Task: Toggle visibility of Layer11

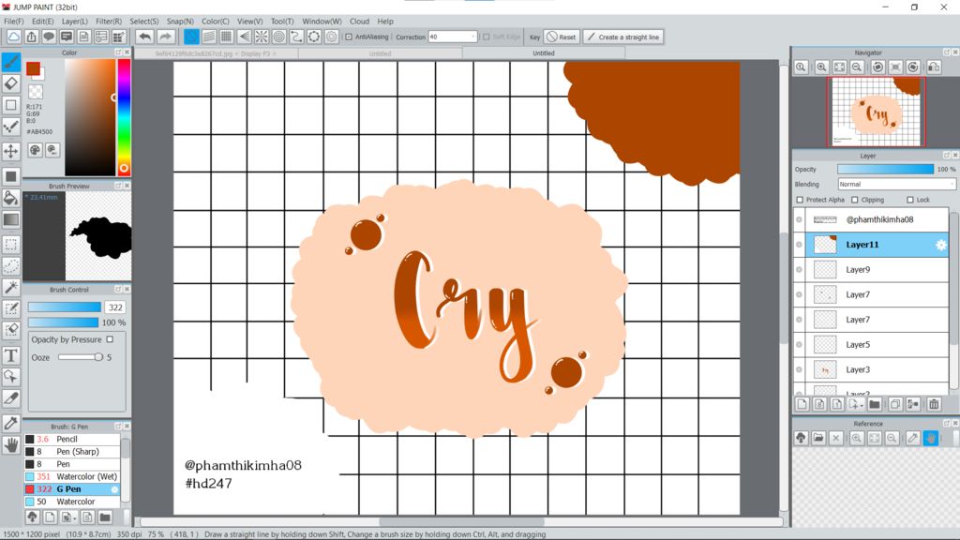Action: tap(799, 245)
